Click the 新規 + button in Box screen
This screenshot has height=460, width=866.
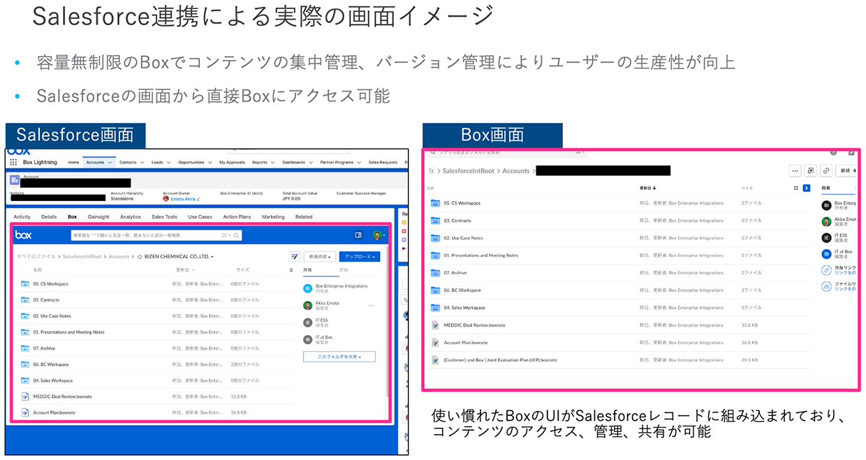(847, 170)
